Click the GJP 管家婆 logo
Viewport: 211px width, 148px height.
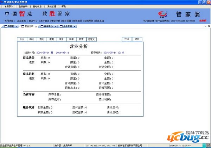(163, 14)
